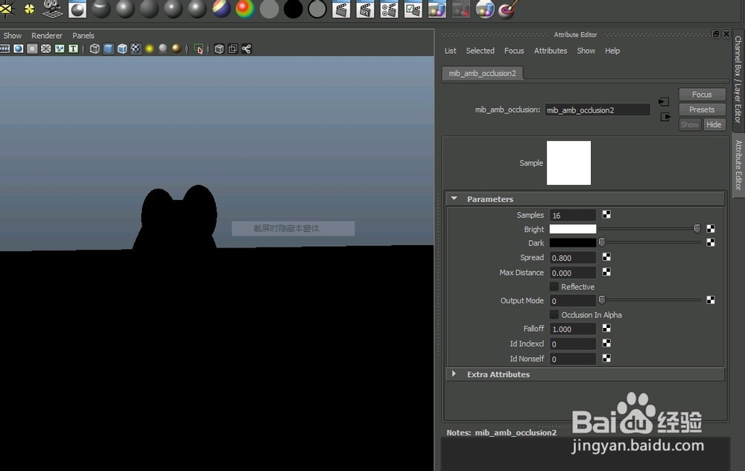The image size is (745, 471).
Task: Click the red-green ramp sphere shelf icon
Action: click(x=245, y=9)
